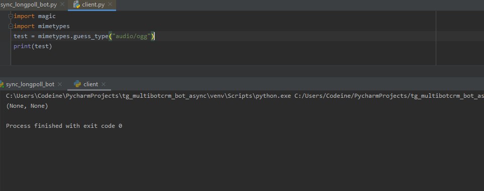Click the Python file icon on client.py tab

point(76,5)
